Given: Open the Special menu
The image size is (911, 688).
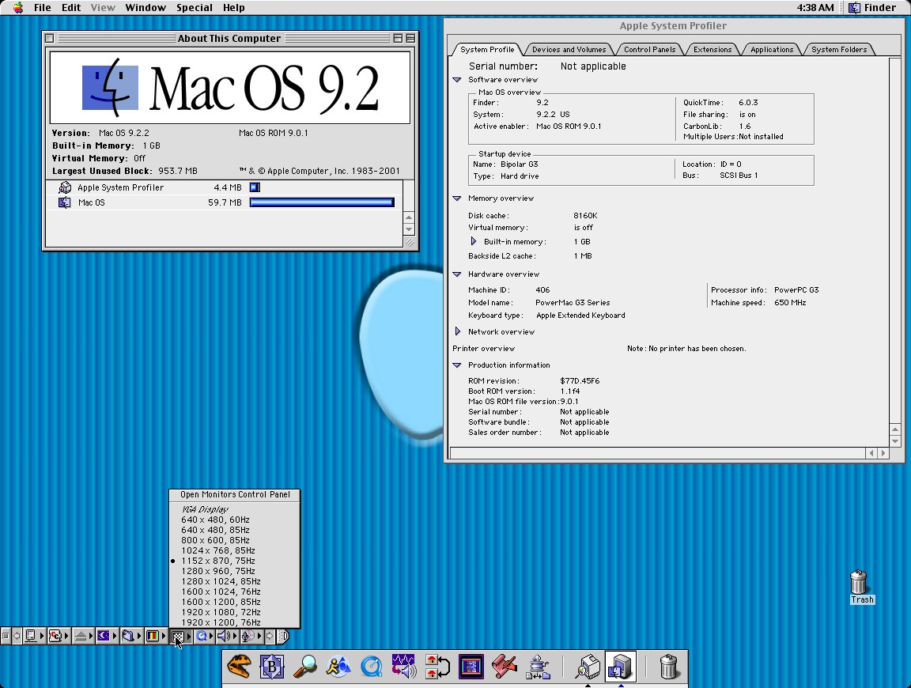Looking at the screenshot, I should click(194, 8).
